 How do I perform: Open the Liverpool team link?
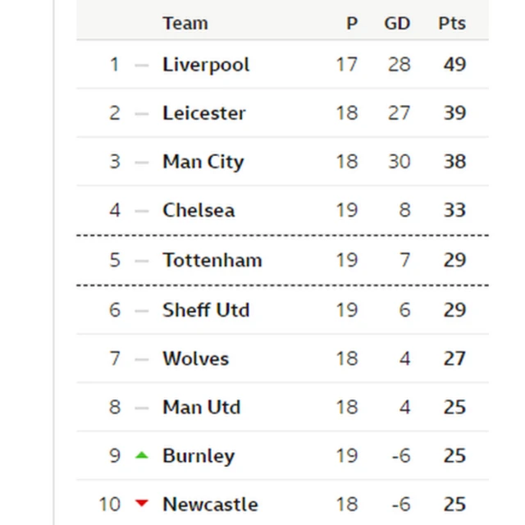coord(206,65)
